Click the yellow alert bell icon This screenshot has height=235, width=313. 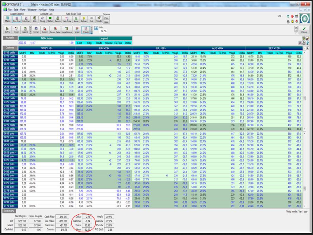coord(292,21)
